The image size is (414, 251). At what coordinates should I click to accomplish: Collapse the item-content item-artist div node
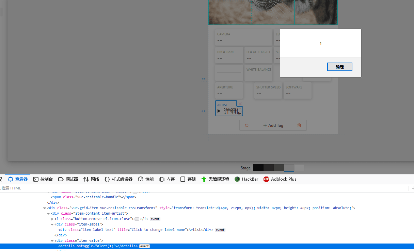click(x=48, y=214)
